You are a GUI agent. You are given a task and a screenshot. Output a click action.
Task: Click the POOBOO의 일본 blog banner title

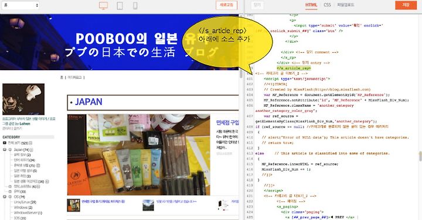point(127,39)
